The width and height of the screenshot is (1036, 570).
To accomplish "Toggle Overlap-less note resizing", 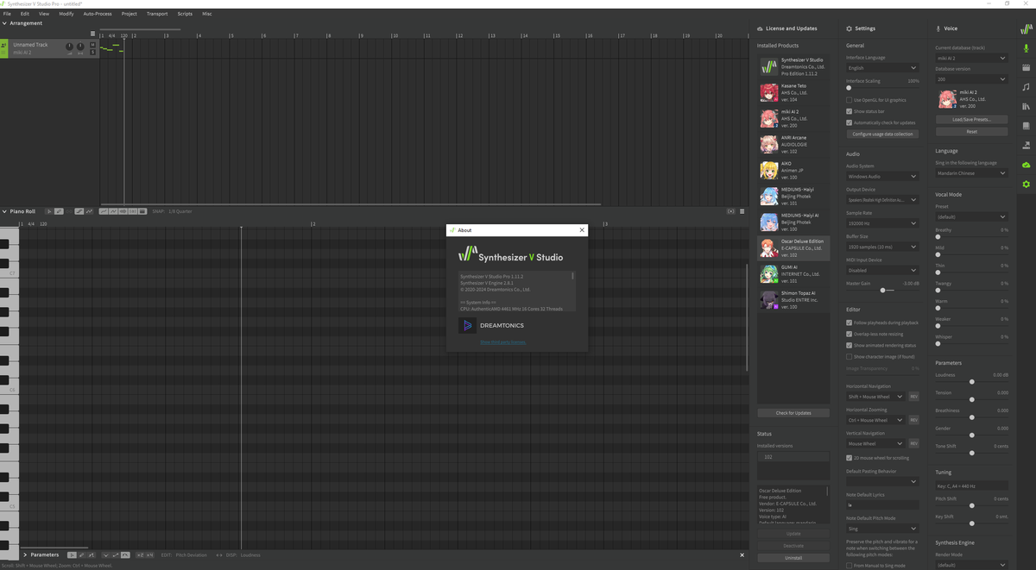I will point(850,334).
